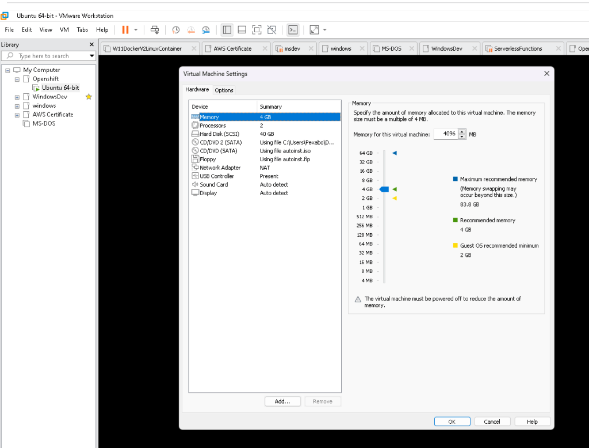The width and height of the screenshot is (589, 448).
Task: Open the library search filter dropdown
Action: (x=91, y=56)
